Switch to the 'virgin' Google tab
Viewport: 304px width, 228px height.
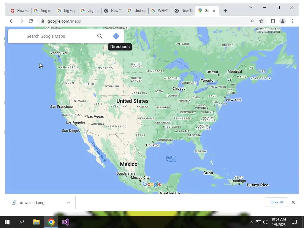[90, 11]
